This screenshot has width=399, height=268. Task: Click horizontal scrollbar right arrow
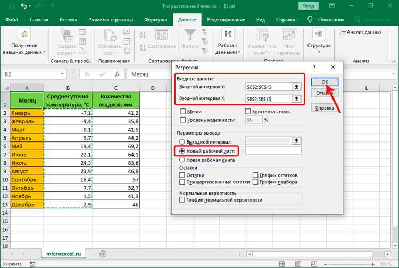click(x=387, y=254)
